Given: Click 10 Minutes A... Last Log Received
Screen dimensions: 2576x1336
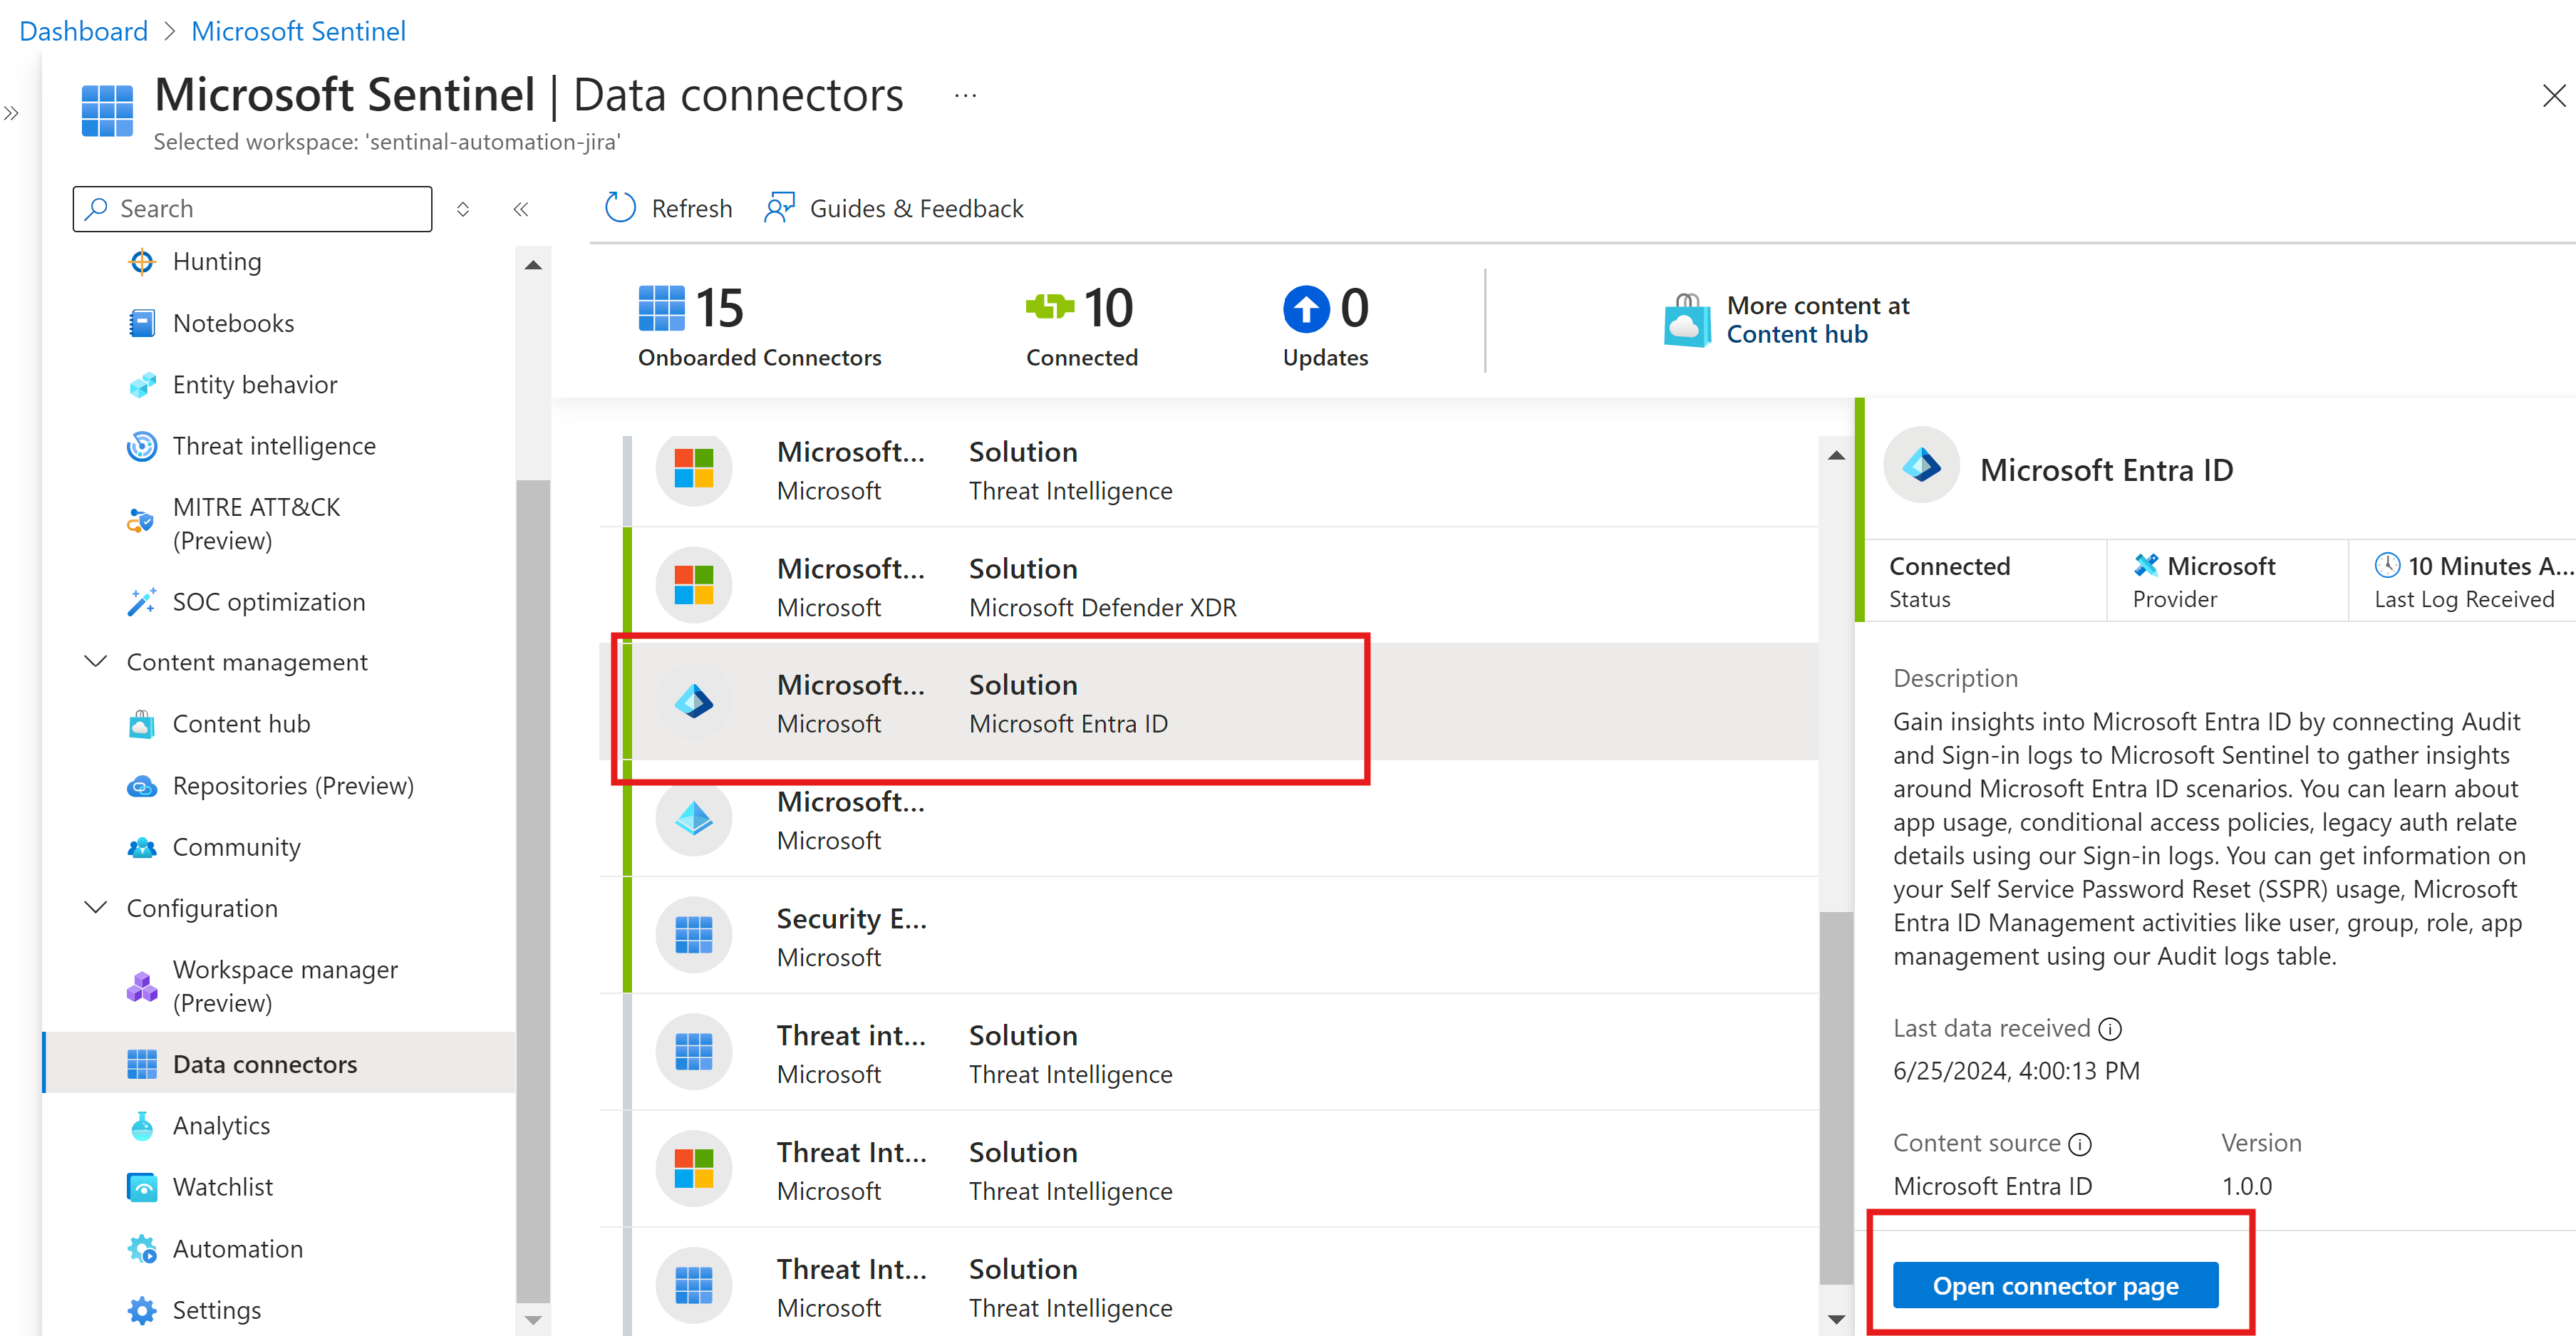Looking at the screenshot, I should [2464, 581].
